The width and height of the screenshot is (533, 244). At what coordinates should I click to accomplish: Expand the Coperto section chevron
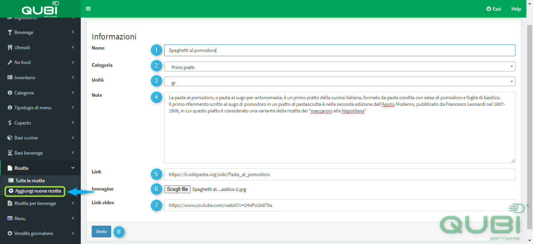click(x=73, y=123)
